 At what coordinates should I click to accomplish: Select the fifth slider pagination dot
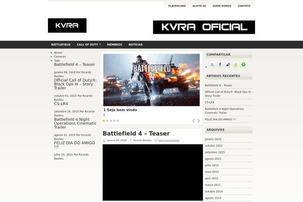click(118, 121)
